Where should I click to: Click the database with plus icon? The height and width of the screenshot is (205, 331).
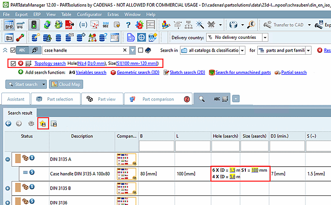[x=81, y=37]
